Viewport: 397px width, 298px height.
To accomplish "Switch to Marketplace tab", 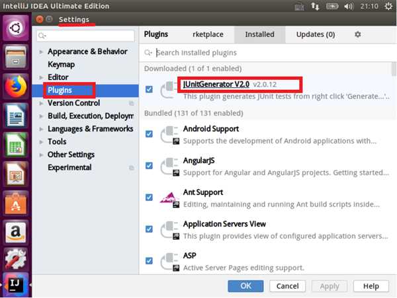I will 208,34.
